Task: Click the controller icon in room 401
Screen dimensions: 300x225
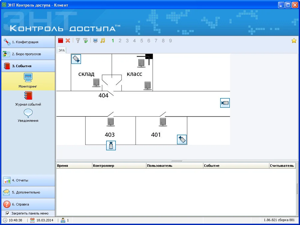Action: click(x=163, y=122)
